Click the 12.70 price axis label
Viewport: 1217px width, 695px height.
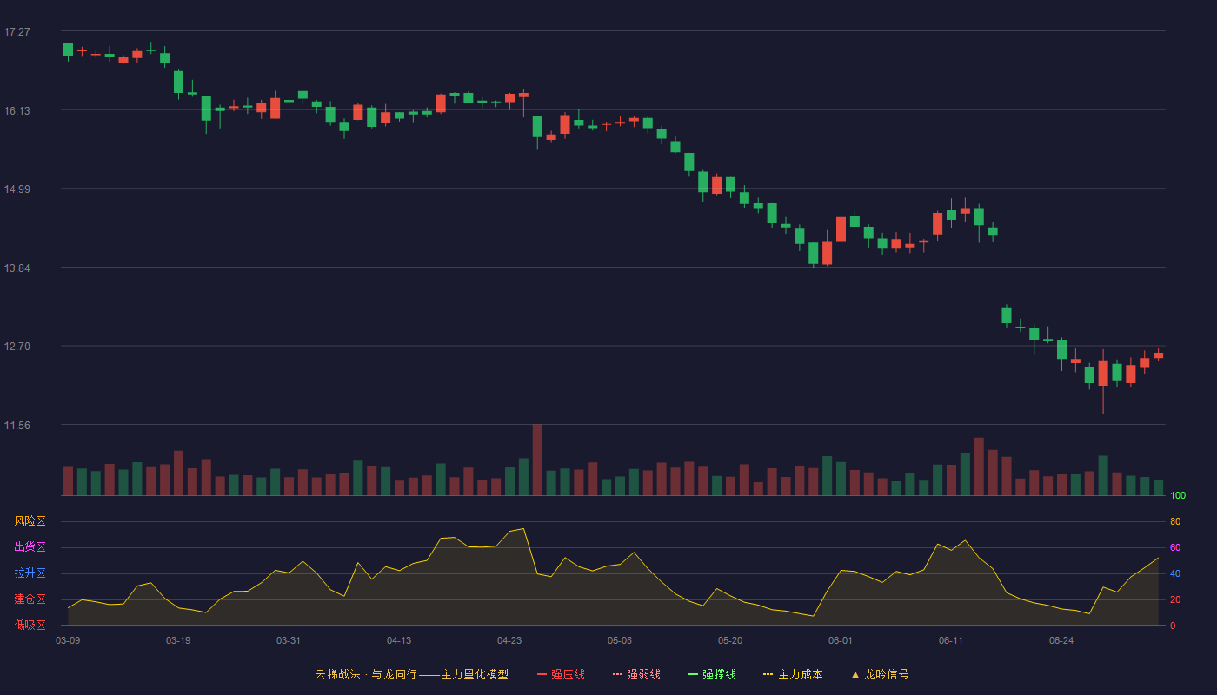point(17,347)
